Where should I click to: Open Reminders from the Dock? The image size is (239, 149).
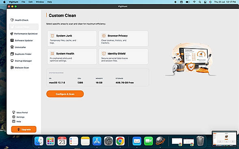point(73,141)
